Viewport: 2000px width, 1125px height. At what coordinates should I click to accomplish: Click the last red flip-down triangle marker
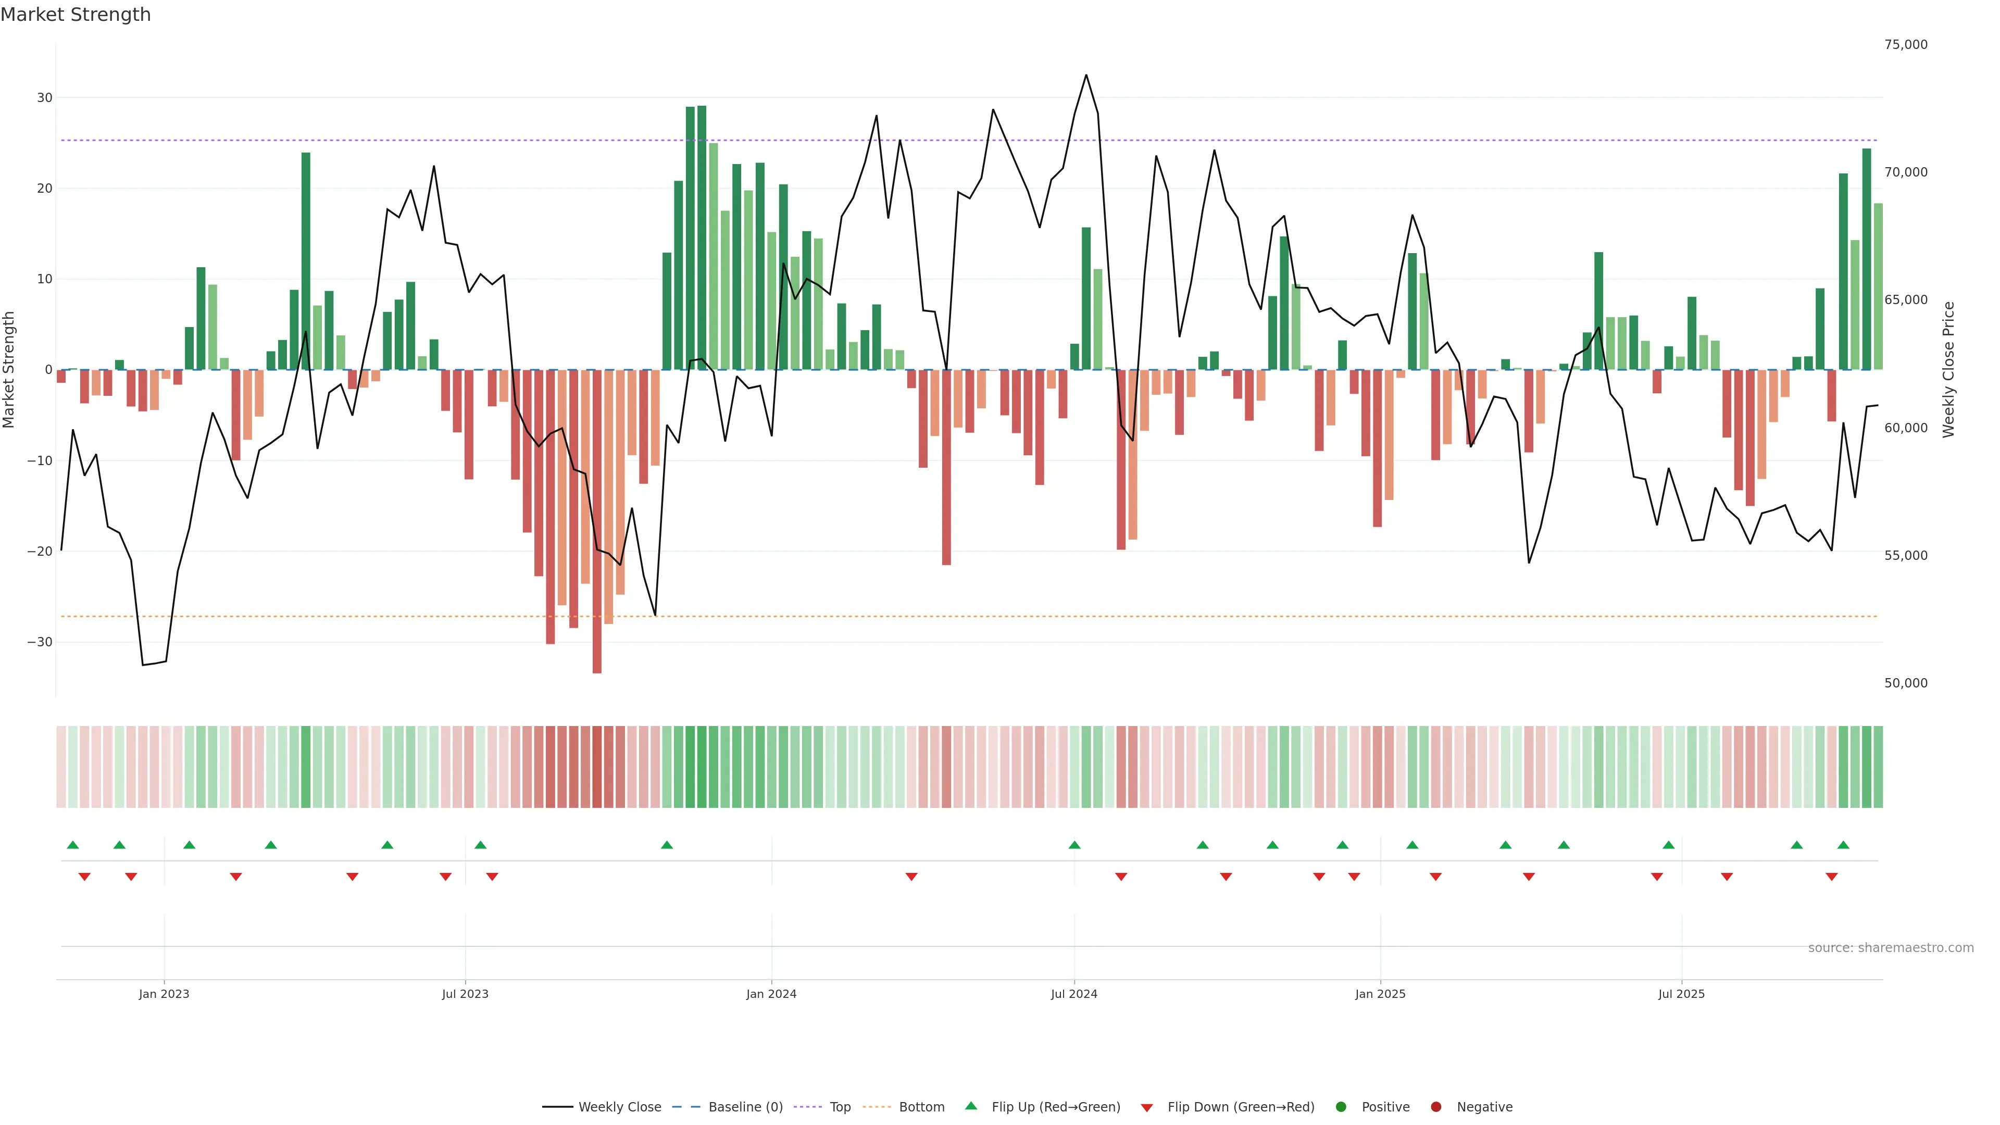point(1832,877)
